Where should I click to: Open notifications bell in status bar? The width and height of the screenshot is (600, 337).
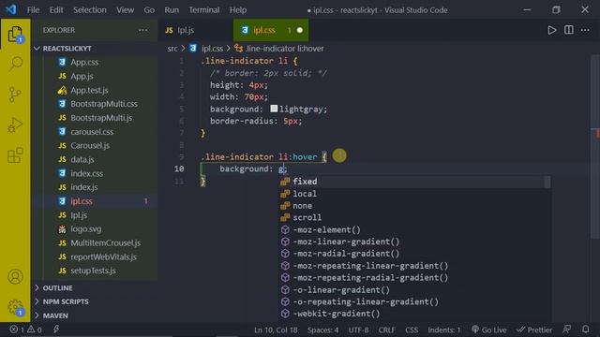585,330
